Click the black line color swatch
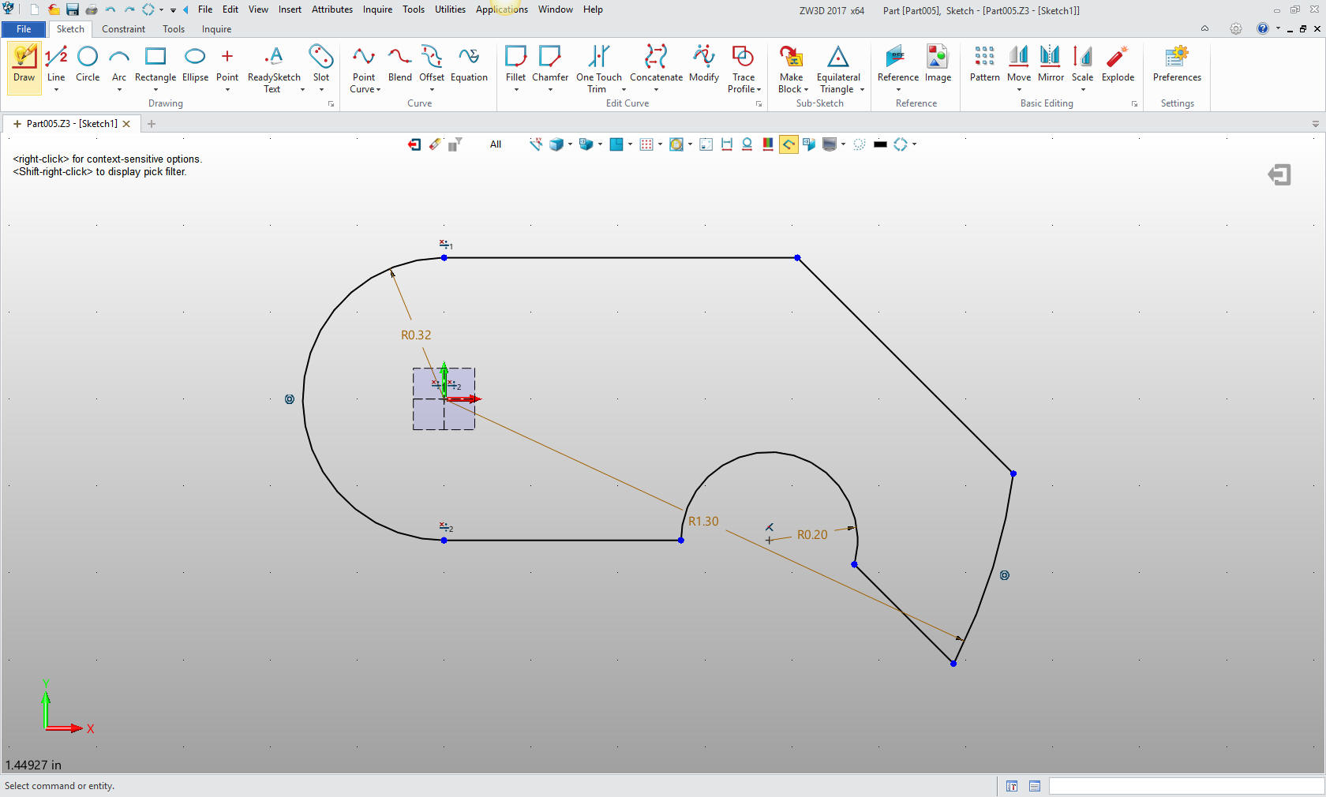 (880, 144)
